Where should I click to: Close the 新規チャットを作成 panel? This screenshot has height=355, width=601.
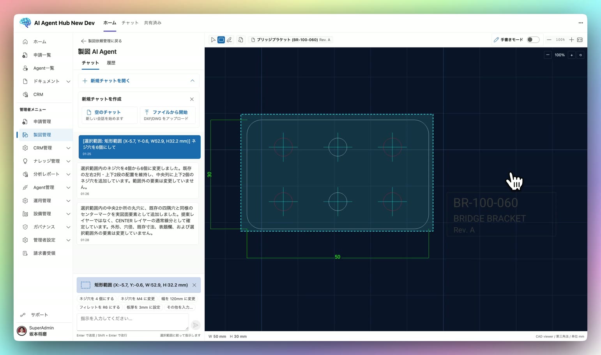(192, 99)
